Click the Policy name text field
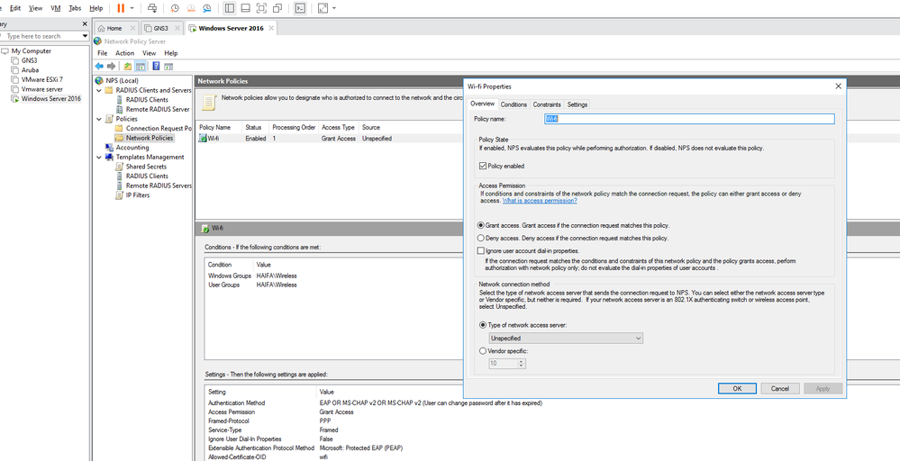900x461 pixels. pyautogui.click(x=689, y=118)
